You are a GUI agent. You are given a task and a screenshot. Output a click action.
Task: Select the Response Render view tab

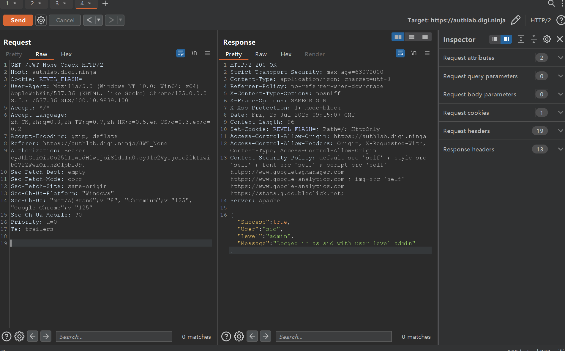coord(315,54)
